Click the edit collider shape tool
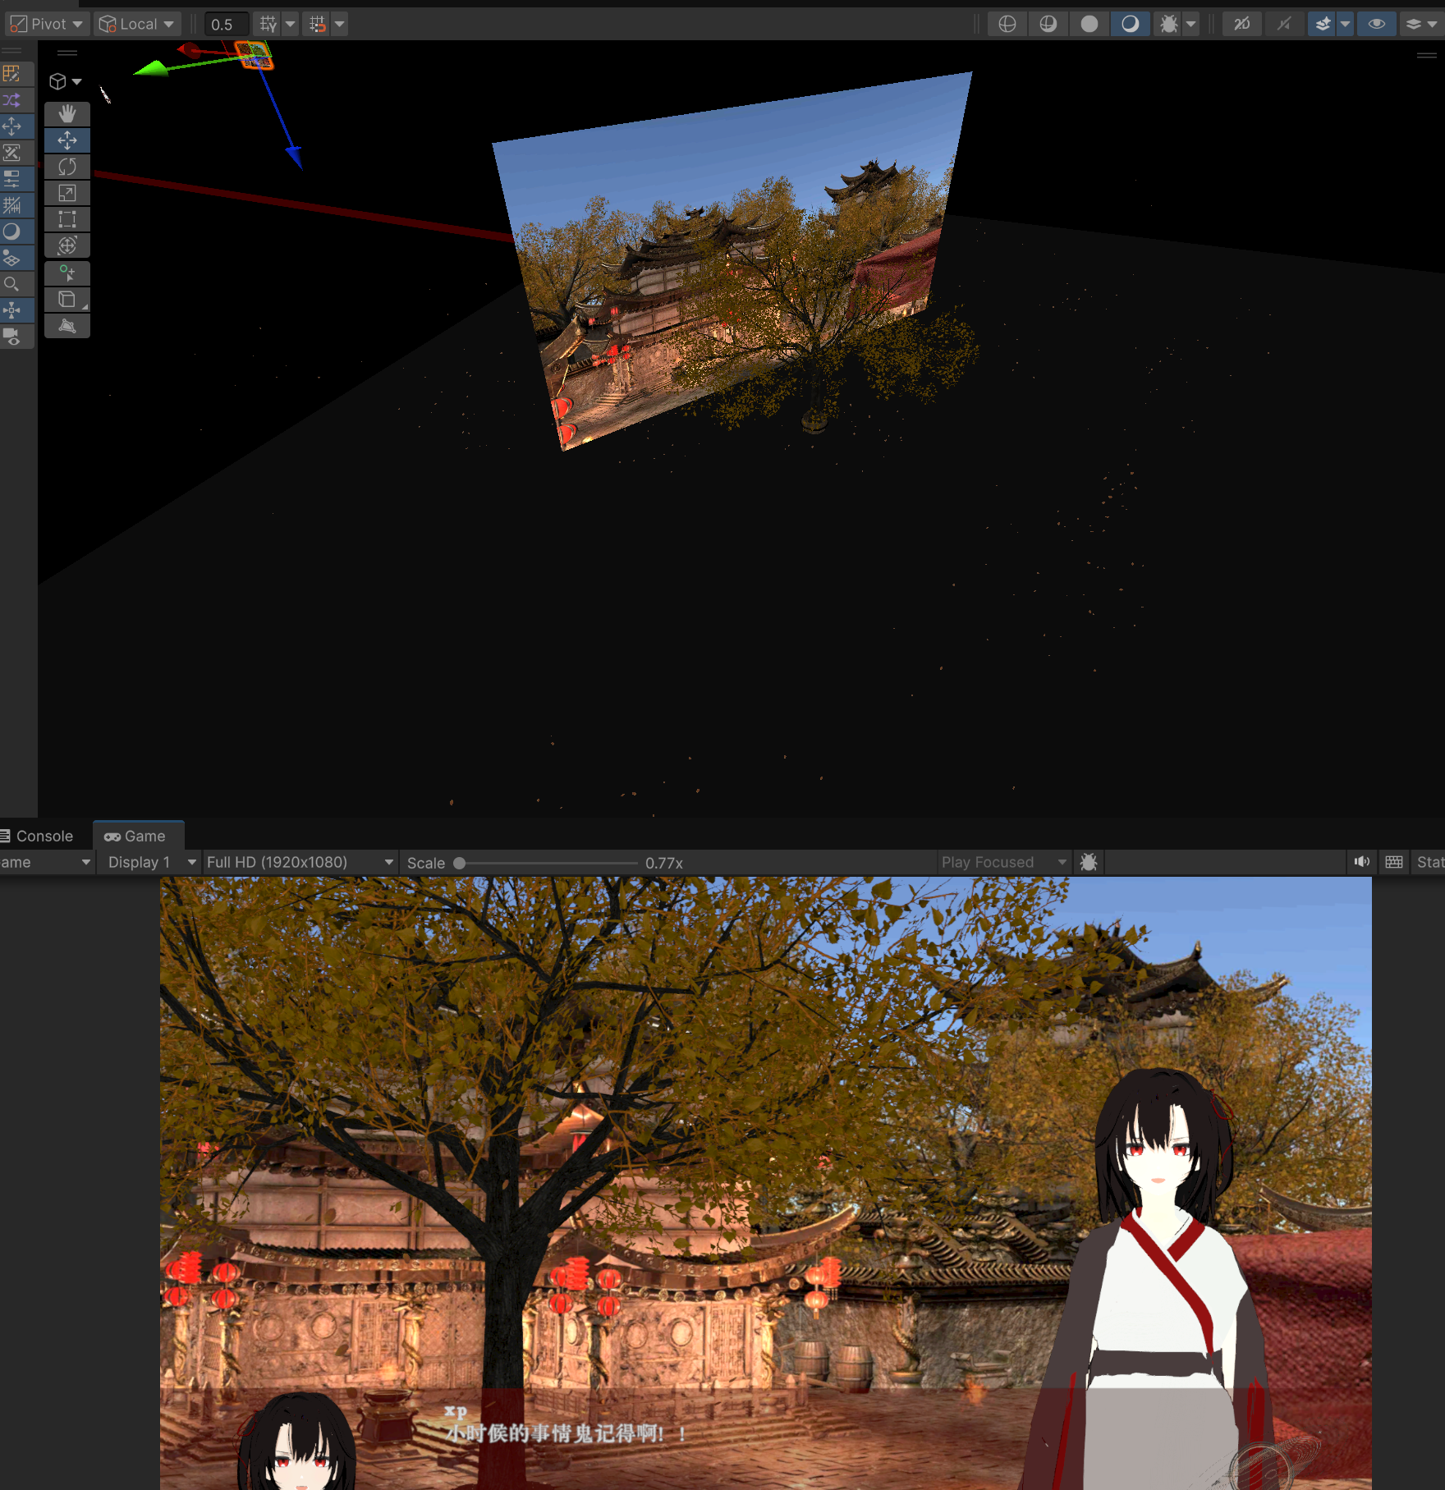The height and width of the screenshot is (1490, 1445). point(67,326)
